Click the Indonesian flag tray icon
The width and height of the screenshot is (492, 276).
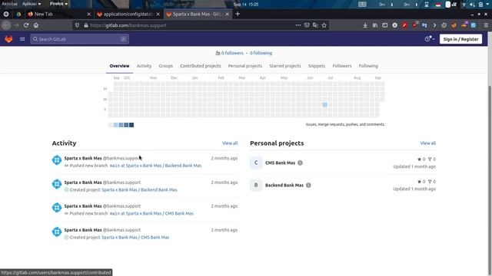[x=438, y=5]
